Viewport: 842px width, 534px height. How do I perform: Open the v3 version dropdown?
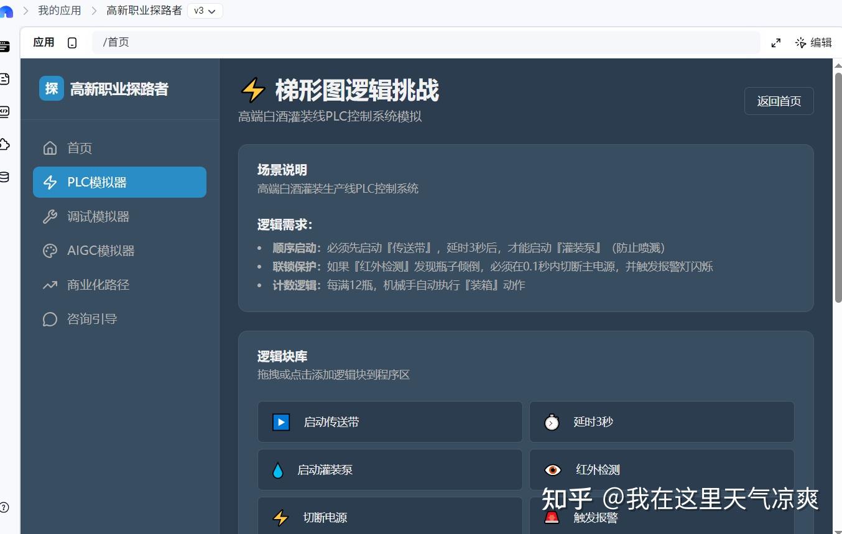[x=205, y=11]
